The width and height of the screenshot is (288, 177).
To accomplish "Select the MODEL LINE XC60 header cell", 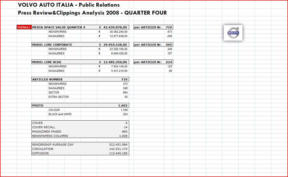I will [47, 62].
